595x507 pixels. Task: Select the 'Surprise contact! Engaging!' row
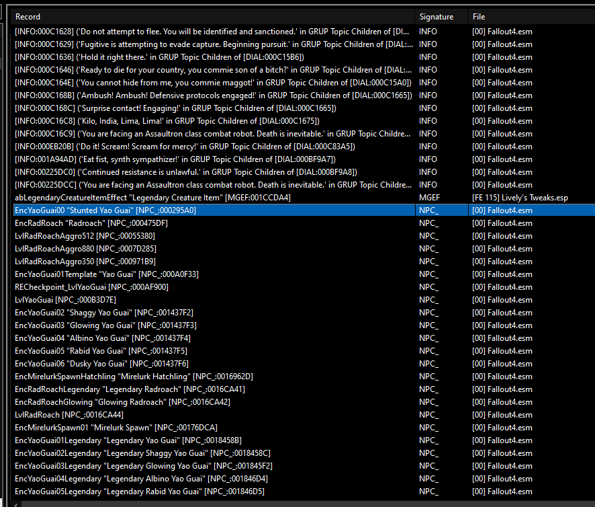pos(304,108)
